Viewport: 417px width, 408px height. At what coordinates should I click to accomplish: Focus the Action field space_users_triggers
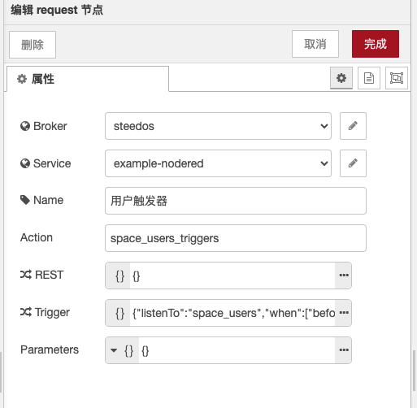click(x=236, y=238)
